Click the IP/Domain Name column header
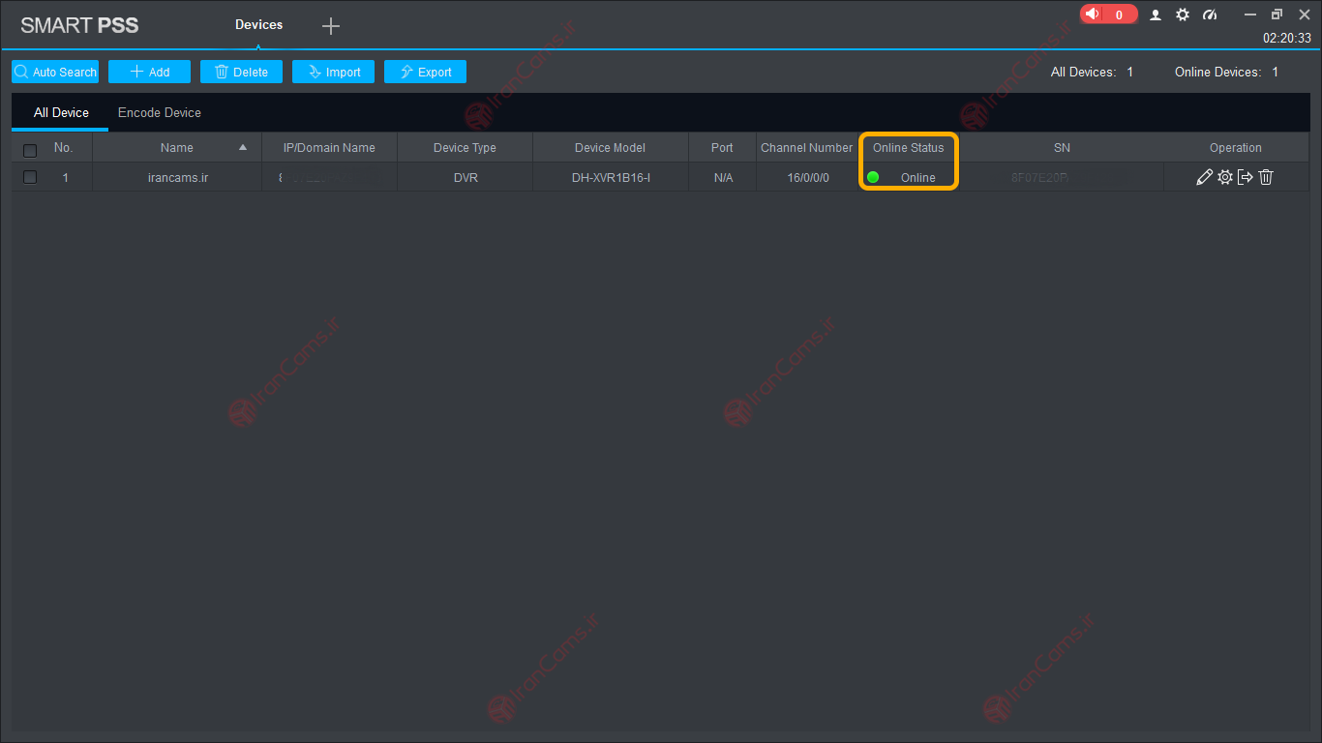The width and height of the screenshot is (1322, 743). click(x=329, y=148)
